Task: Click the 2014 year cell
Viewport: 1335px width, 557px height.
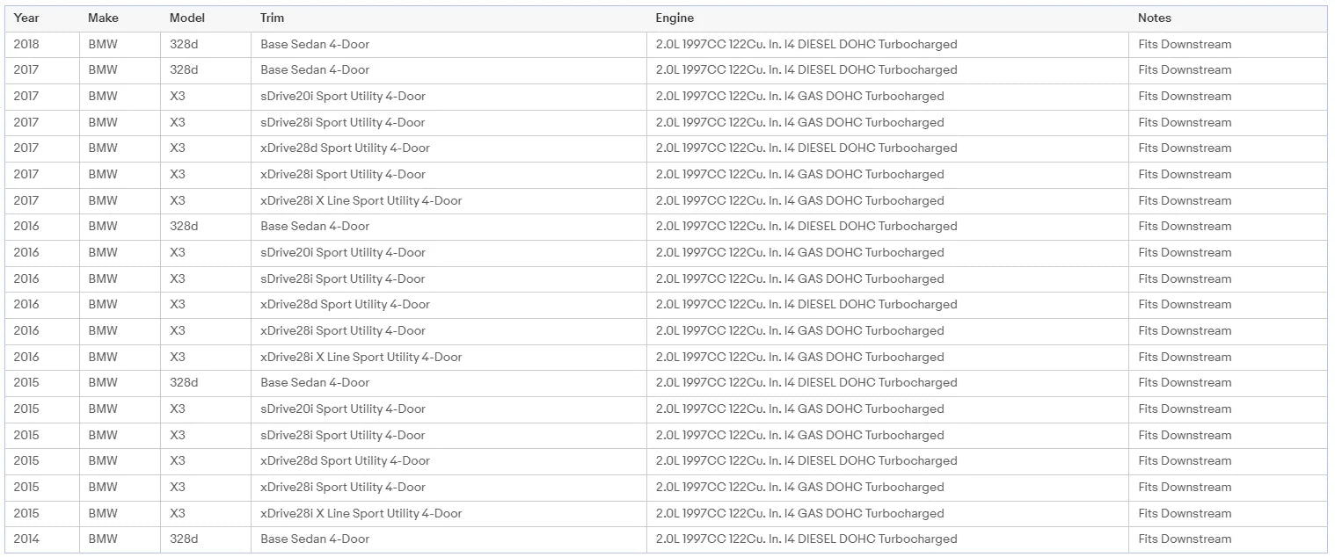Action: click(26, 539)
